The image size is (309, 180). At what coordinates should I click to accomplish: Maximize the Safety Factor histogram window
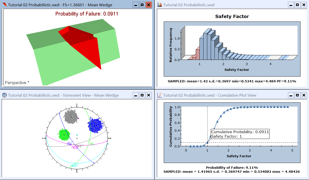[297, 5]
